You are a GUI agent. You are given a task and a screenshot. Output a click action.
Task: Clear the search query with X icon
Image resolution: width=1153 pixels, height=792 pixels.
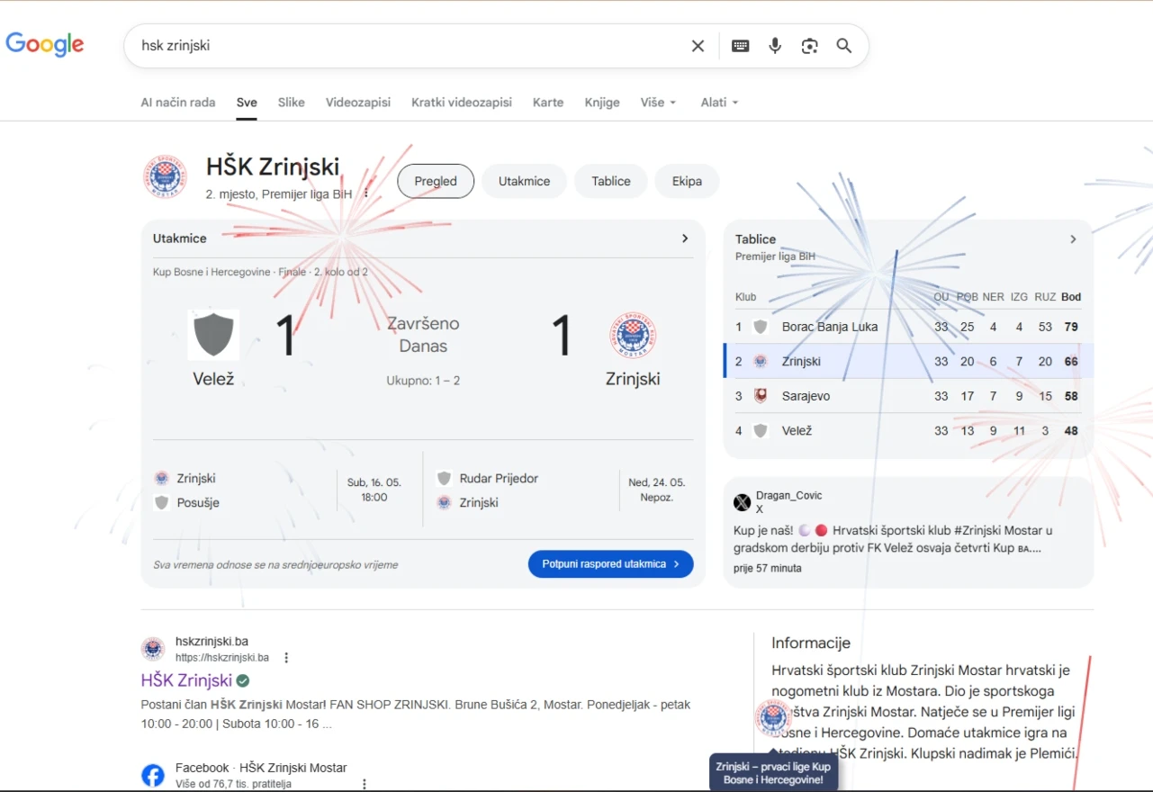pos(698,46)
